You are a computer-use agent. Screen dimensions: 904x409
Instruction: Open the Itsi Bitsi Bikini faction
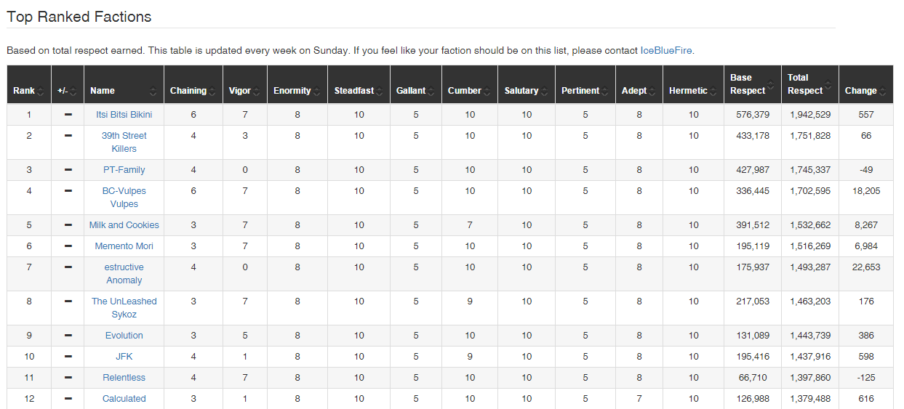click(124, 115)
